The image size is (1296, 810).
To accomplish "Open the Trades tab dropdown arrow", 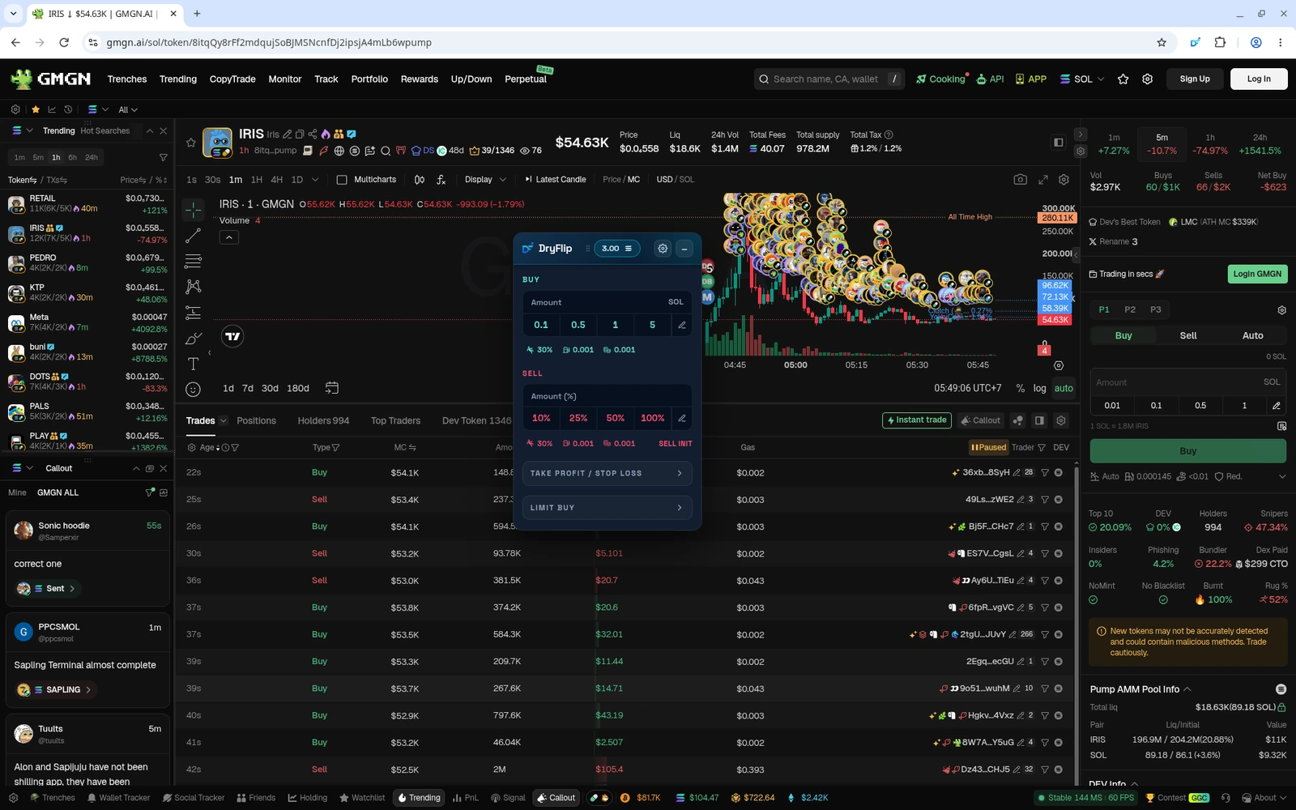I will 223,421.
